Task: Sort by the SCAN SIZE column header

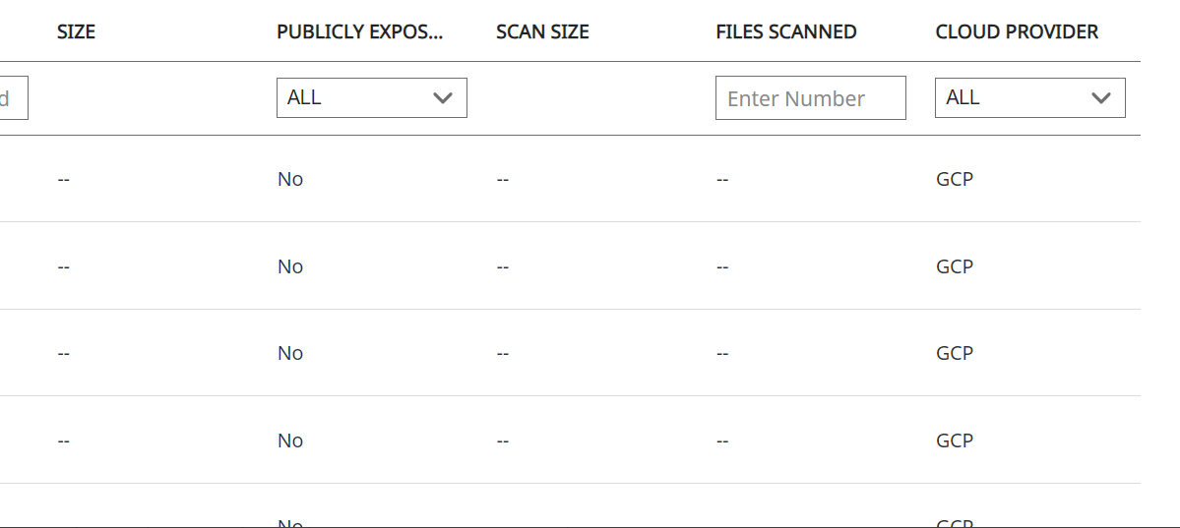Action: (542, 31)
